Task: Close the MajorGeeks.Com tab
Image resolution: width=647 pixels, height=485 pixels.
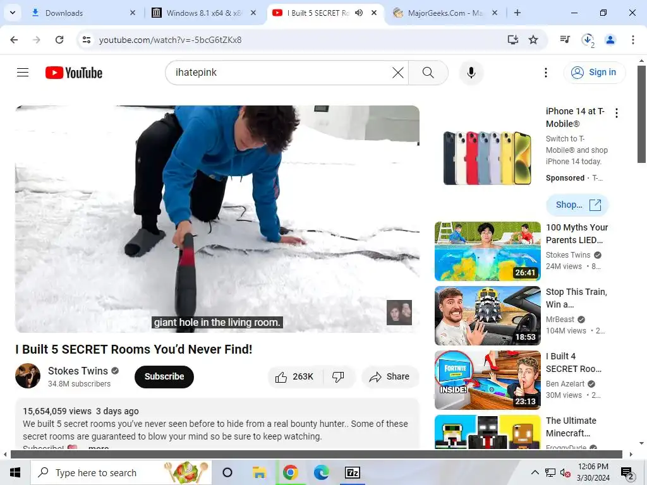Action: pos(495,13)
